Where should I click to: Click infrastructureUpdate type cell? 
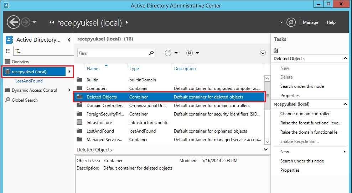149,123
